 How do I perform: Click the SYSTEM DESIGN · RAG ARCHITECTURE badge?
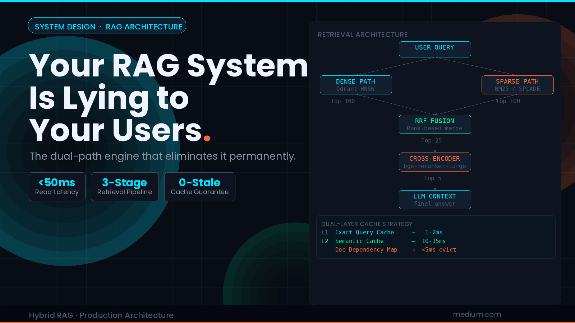107,25
